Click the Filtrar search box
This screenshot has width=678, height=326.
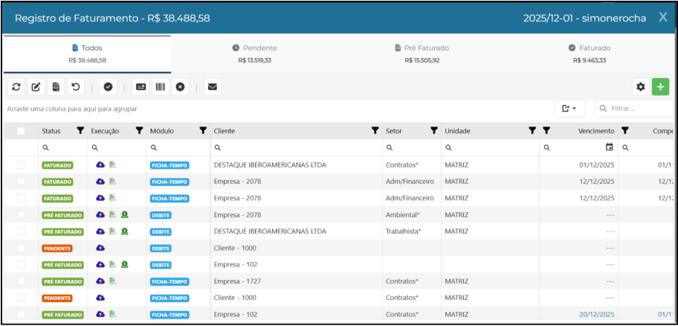pyautogui.click(x=634, y=109)
